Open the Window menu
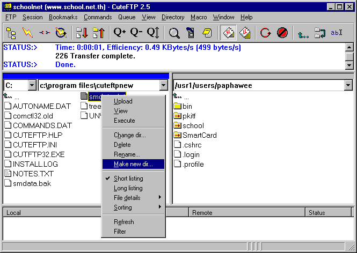Screen dimensions: 357x253 coord(223,17)
